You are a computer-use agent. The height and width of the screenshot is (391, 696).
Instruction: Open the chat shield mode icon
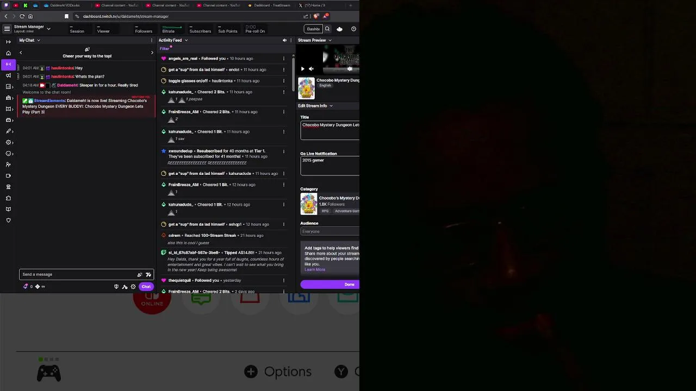(x=116, y=287)
